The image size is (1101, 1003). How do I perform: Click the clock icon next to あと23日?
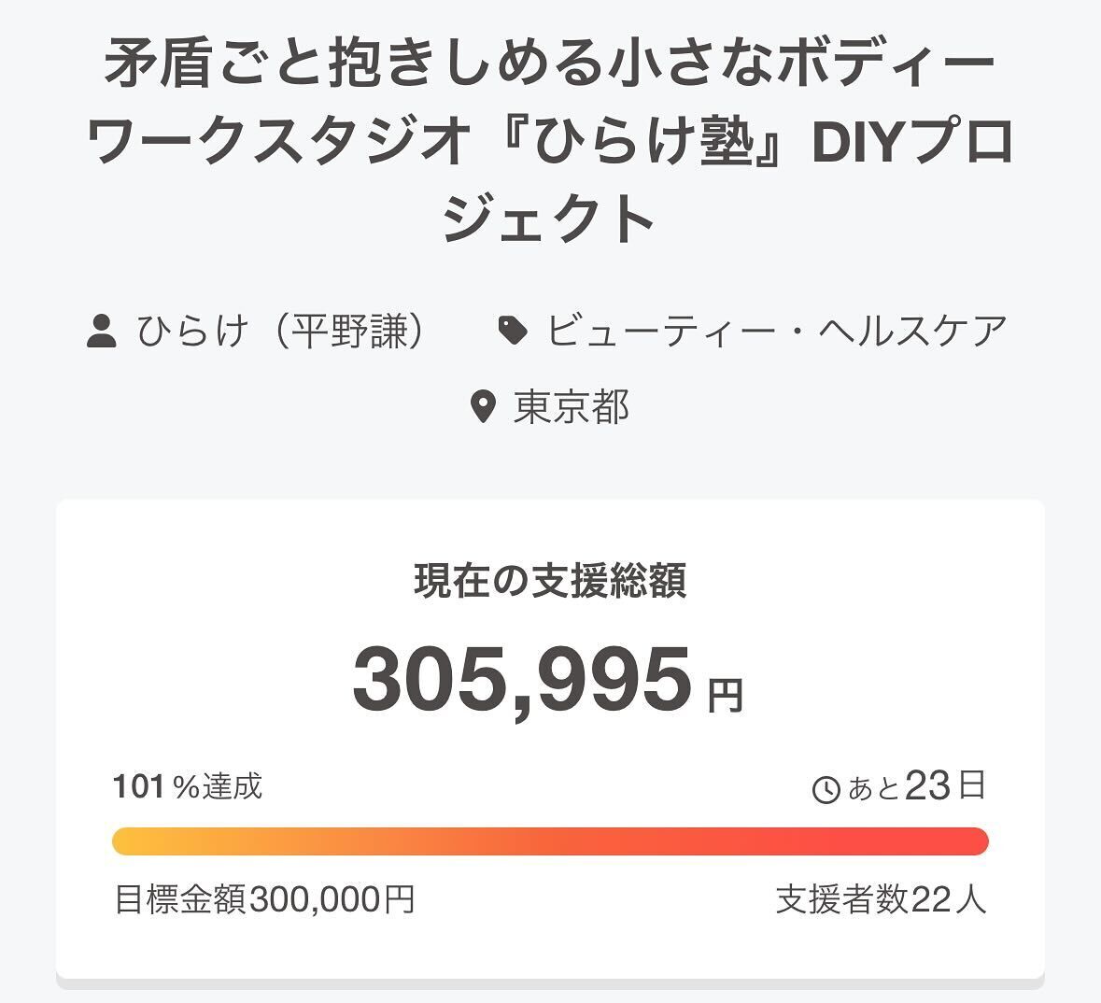coord(826,790)
